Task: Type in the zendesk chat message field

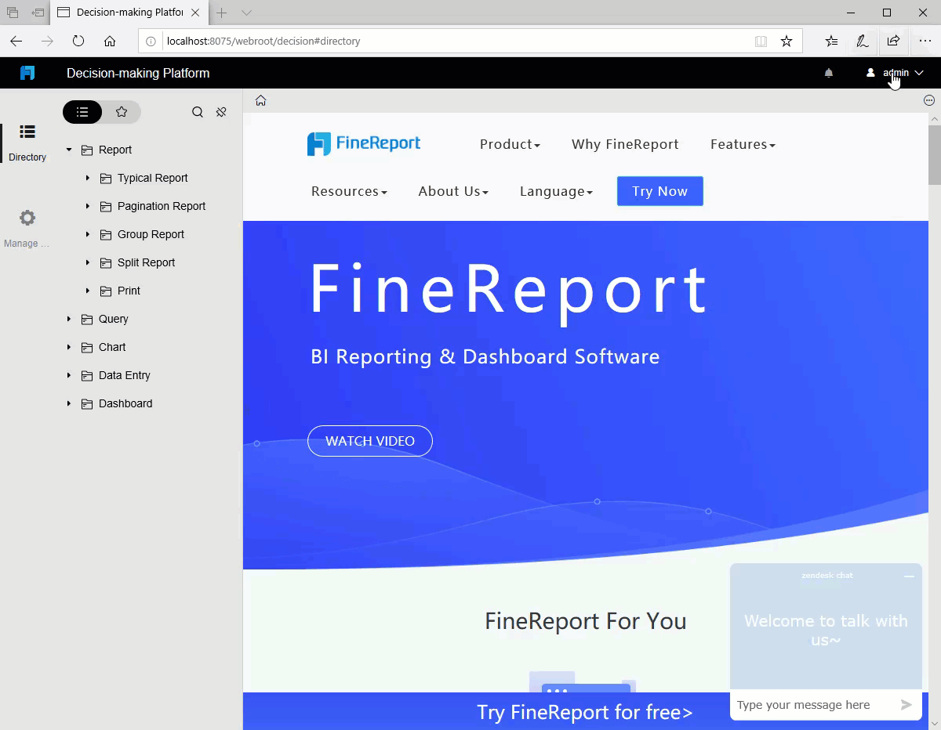Action: click(x=804, y=705)
